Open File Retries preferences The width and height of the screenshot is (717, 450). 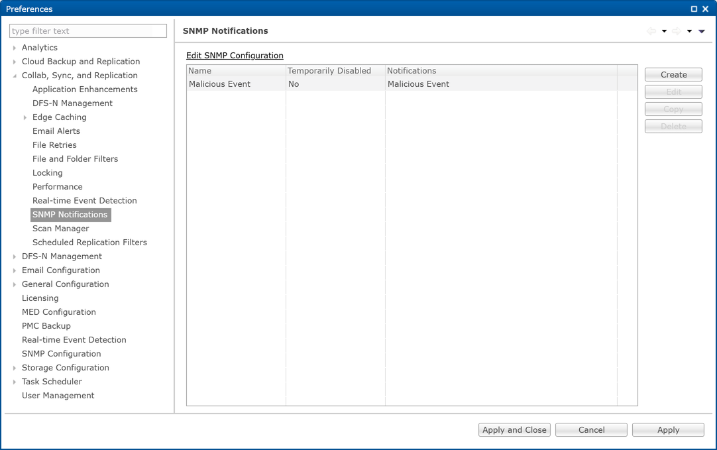(54, 145)
